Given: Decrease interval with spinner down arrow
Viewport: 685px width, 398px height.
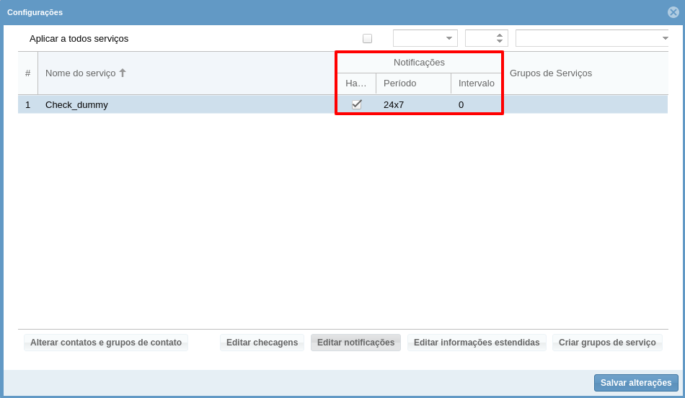Looking at the screenshot, I should coord(500,42).
